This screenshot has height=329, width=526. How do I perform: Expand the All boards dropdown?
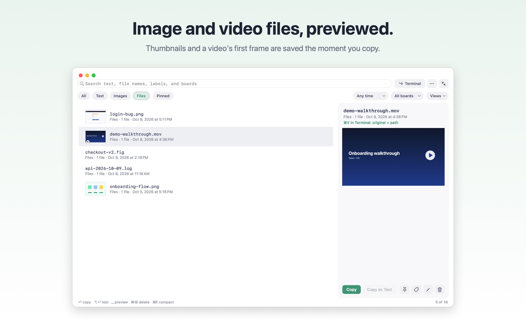pyautogui.click(x=407, y=96)
